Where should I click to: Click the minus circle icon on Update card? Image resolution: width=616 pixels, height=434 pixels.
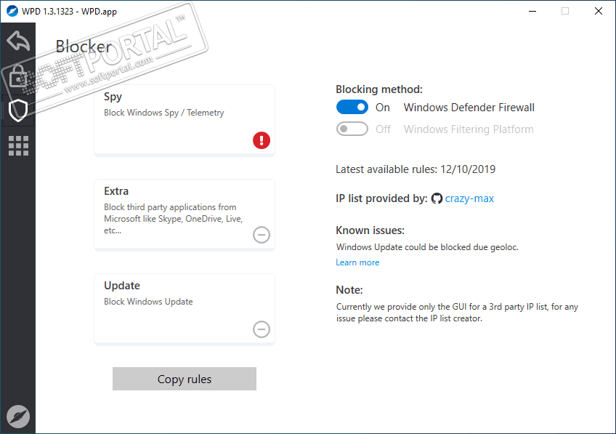click(262, 329)
